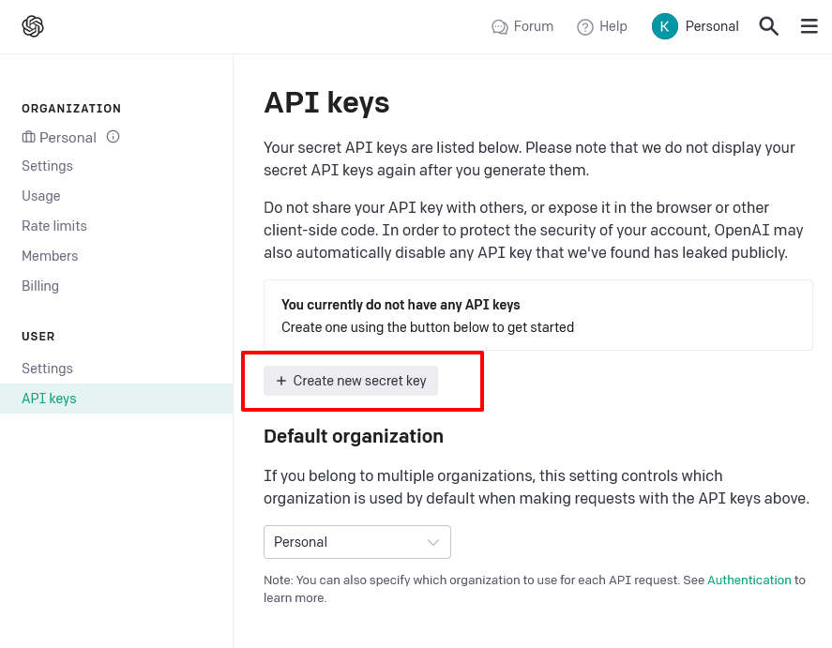The image size is (832, 648).
Task: Open organization Settings in the sidebar
Action: coord(47,166)
